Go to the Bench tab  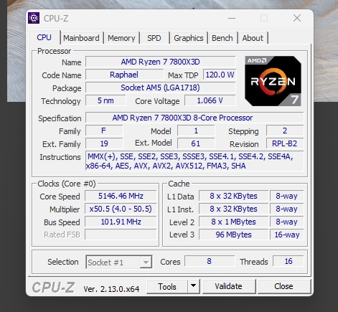tap(222, 38)
